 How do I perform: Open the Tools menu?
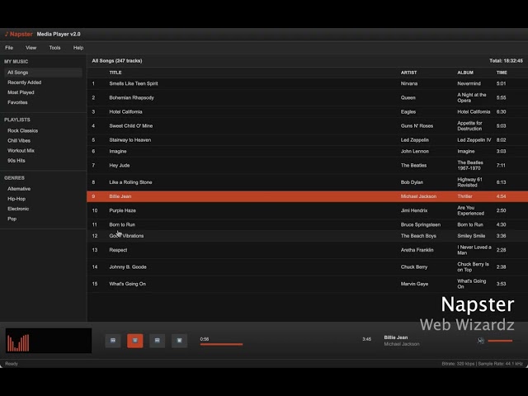coord(54,48)
